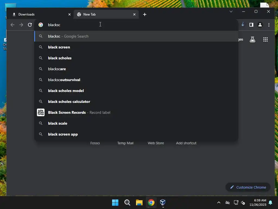Viewport: 278px width, 209px height.
Task: Minimize the Chrome window
Action: (244, 11)
